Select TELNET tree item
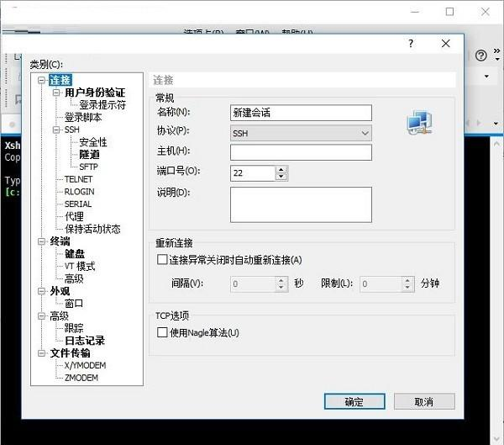504x445 pixels. [78, 179]
